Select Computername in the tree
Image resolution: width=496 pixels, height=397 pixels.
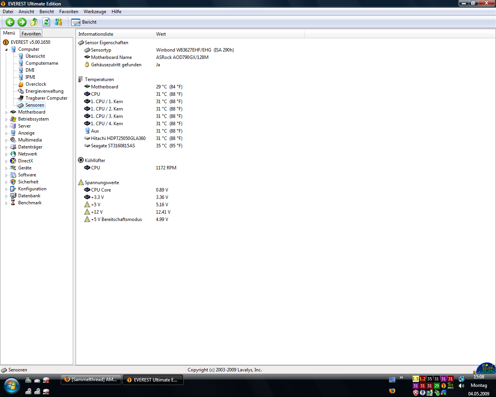(42, 63)
